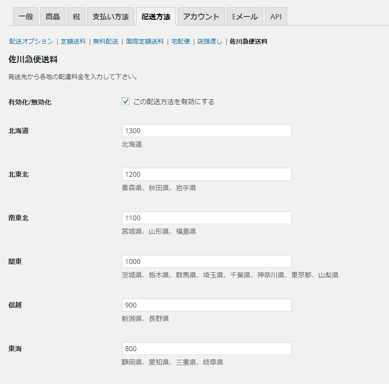Focus the 関東 rate field showing 1000

pos(207,261)
